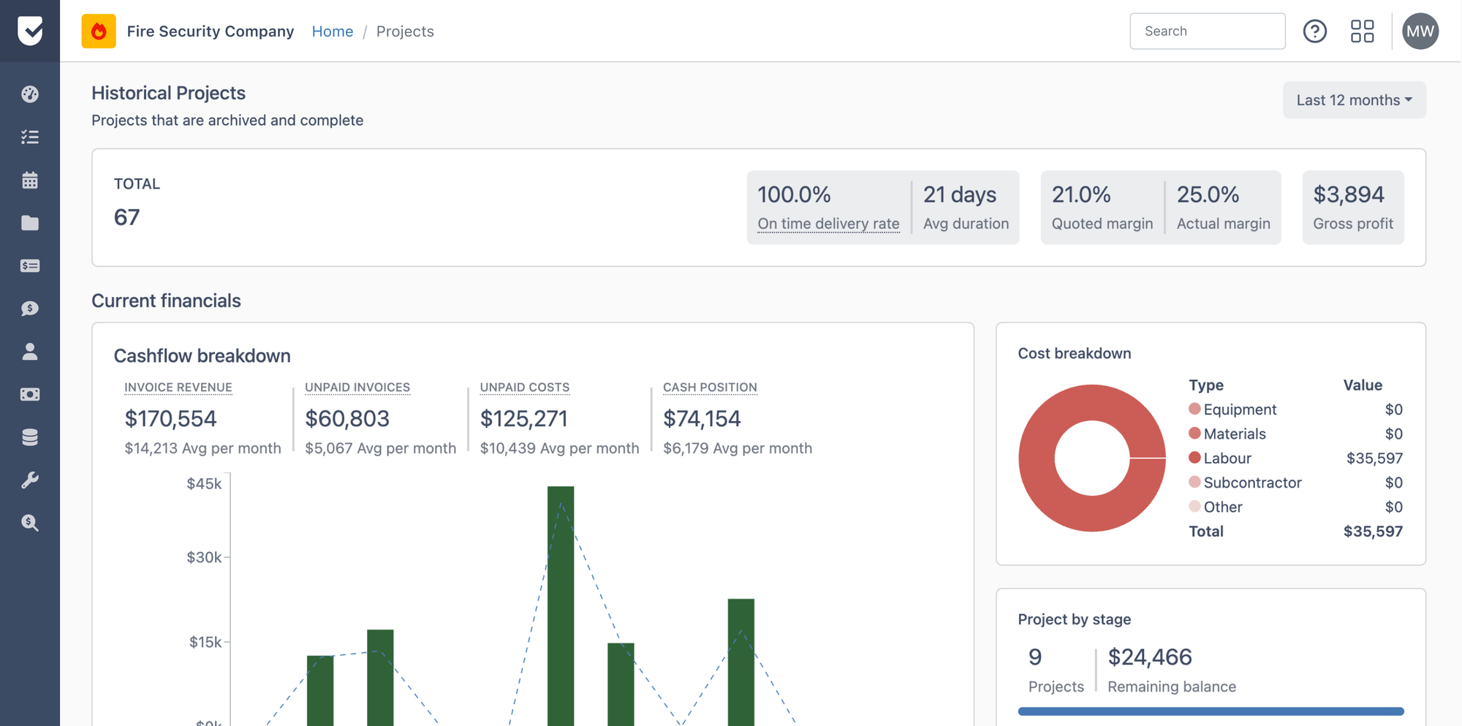
Task: Select the invoices icon in sidebar
Action: pos(29,265)
